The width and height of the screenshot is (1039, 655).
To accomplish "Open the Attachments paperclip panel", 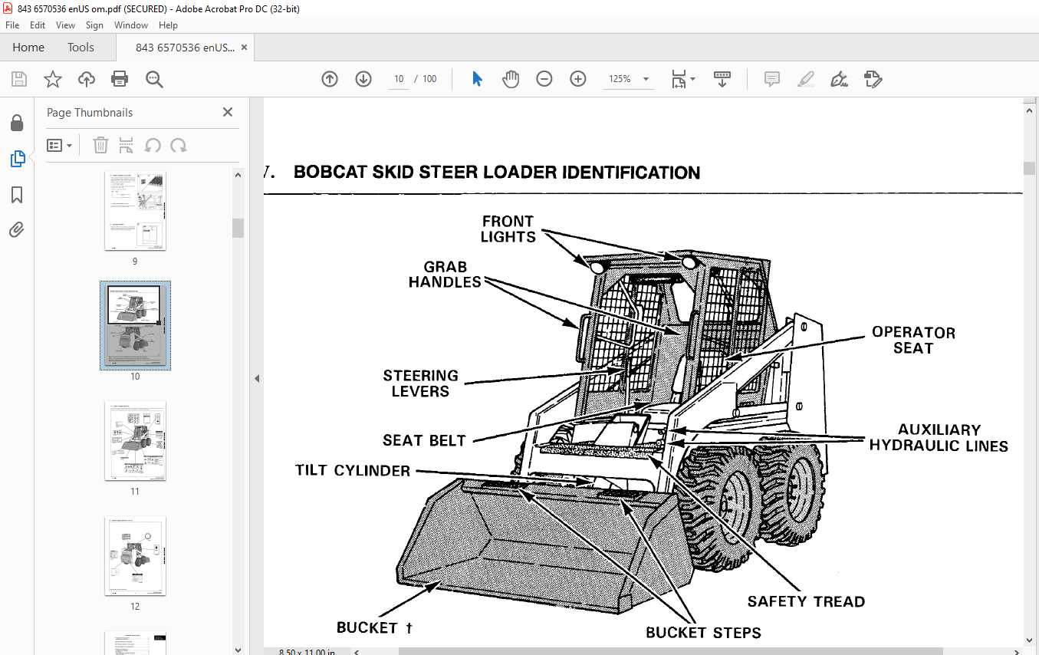I will tap(17, 229).
